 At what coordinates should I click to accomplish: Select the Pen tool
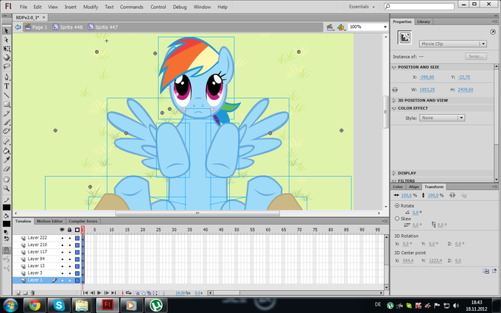(x=6, y=77)
